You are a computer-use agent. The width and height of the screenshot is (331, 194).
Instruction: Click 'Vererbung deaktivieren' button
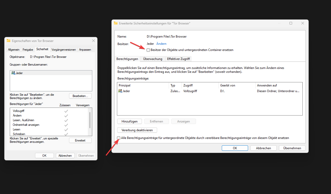tap(137, 130)
